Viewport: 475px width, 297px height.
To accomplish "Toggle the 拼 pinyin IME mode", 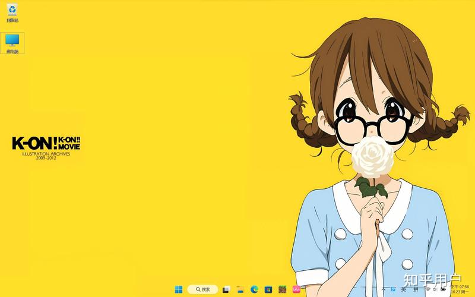I will tap(416, 289).
